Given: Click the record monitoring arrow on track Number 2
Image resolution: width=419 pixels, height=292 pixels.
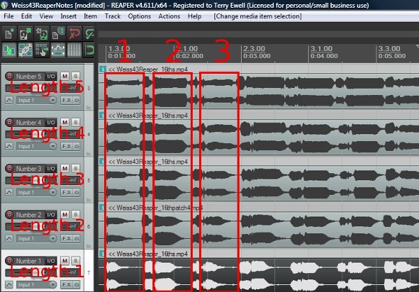Looking at the screenshot, I should [x=9, y=238].
